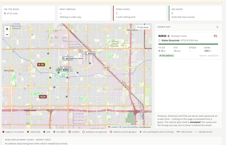Click the red 812A marker on the map
The width and height of the screenshot is (226, 145).
43,97
